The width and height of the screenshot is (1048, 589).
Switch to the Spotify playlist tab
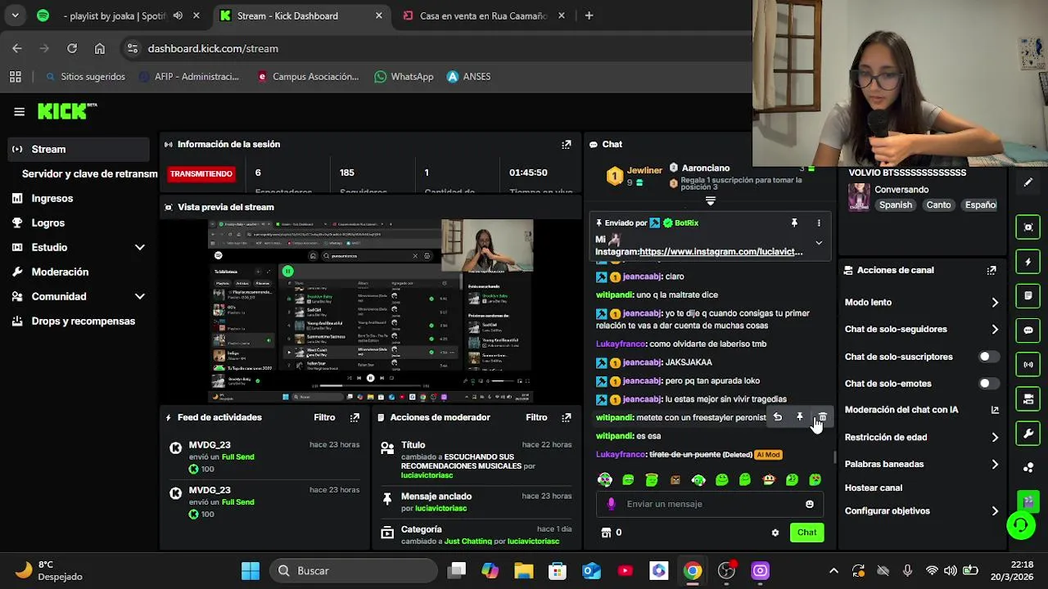pos(118,16)
